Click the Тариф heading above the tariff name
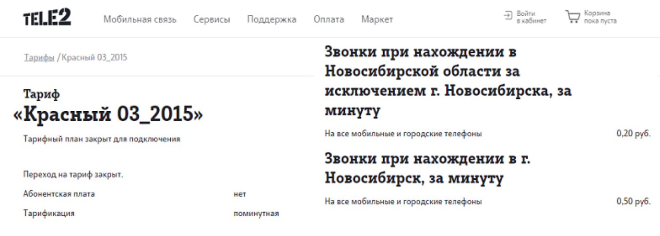The image size is (660, 236). pos(41,94)
